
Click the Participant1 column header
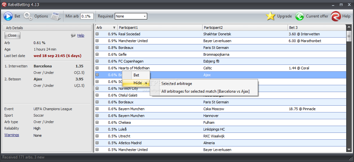point(160,28)
